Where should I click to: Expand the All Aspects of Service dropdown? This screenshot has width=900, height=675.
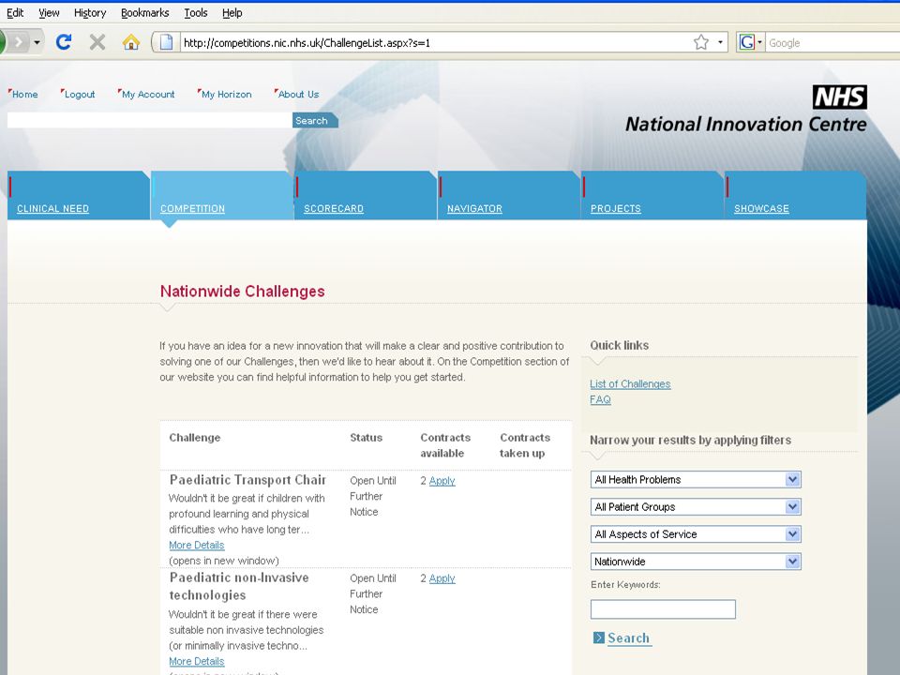click(695, 534)
